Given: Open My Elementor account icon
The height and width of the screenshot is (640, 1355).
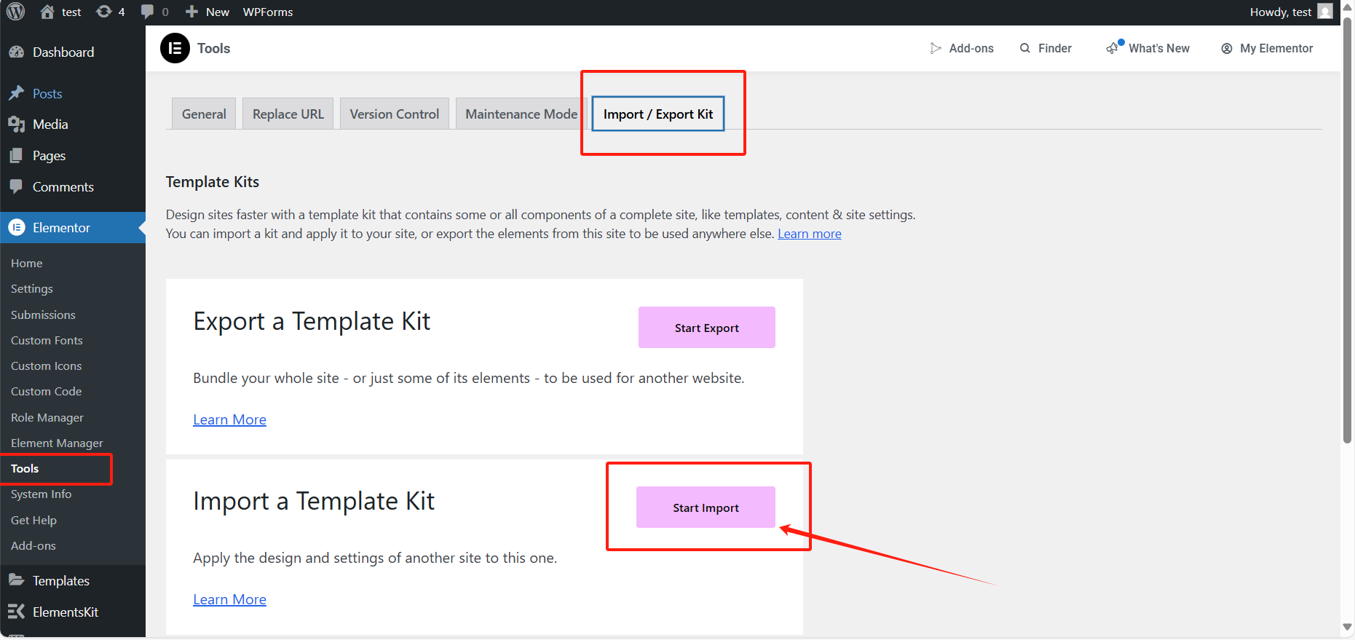Looking at the screenshot, I should [1227, 48].
